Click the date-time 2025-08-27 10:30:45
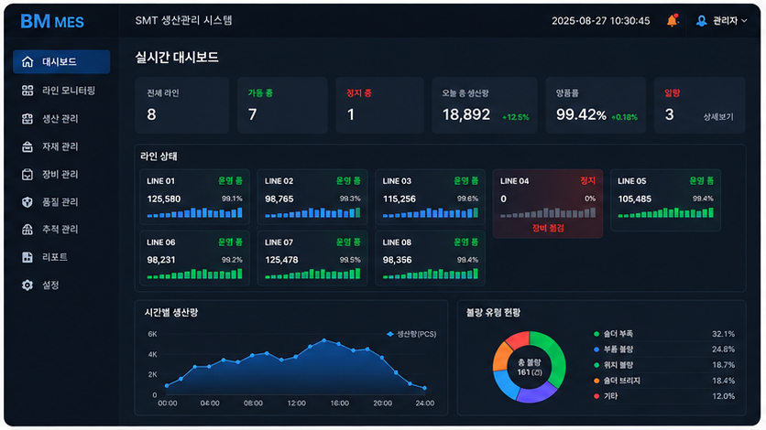Image resolution: width=766 pixels, height=430 pixels. (601, 21)
